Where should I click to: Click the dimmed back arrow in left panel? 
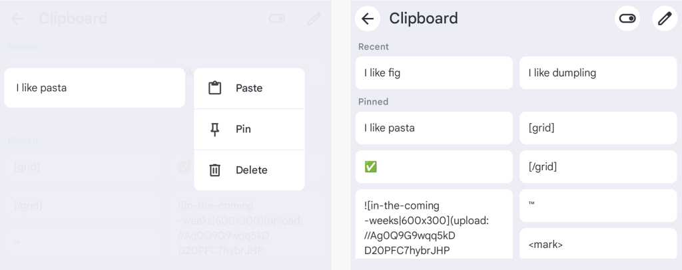(18, 19)
